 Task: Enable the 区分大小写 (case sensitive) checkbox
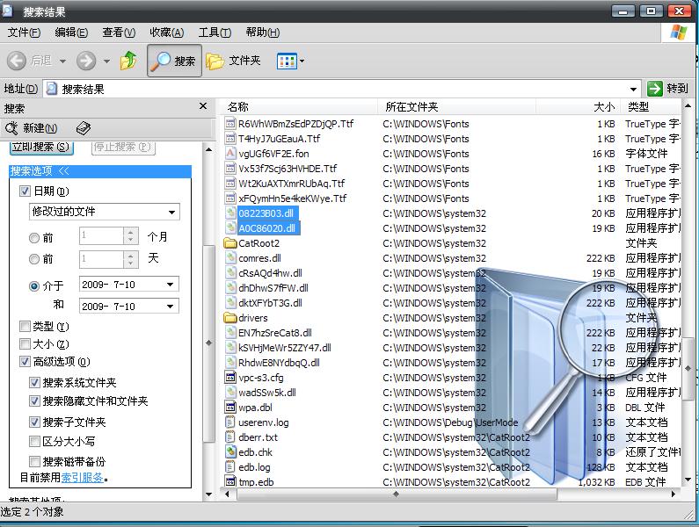(34, 442)
